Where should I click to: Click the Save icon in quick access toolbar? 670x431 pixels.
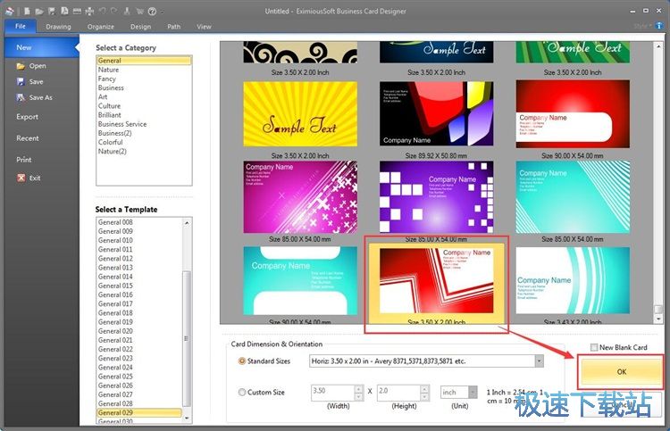52,11
